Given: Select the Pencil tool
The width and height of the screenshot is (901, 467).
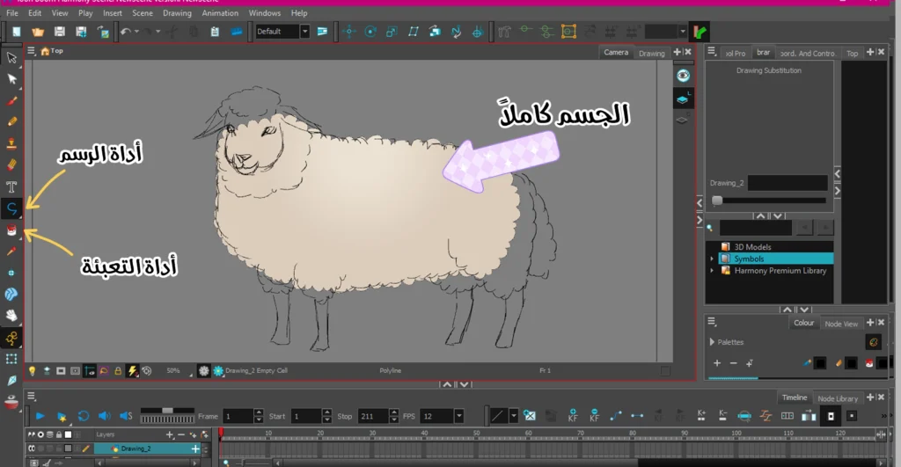Looking at the screenshot, I should click(11, 121).
